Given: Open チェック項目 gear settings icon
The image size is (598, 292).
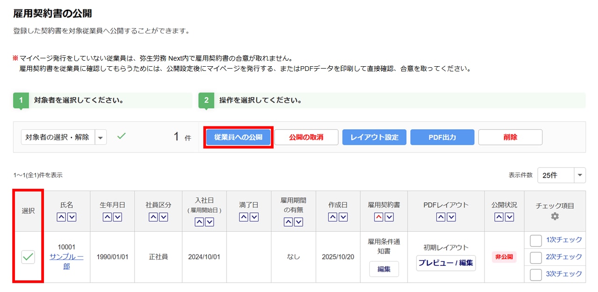Looking at the screenshot, I should 555,216.
